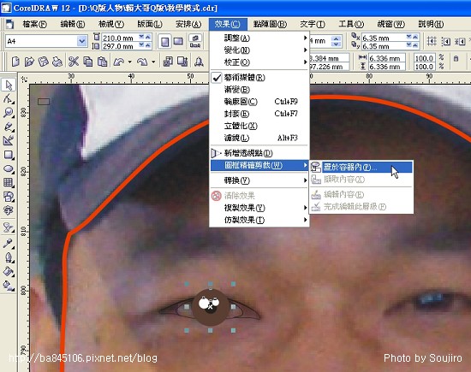
Task: Select the brown eye circle on canvas
Action: click(210, 307)
